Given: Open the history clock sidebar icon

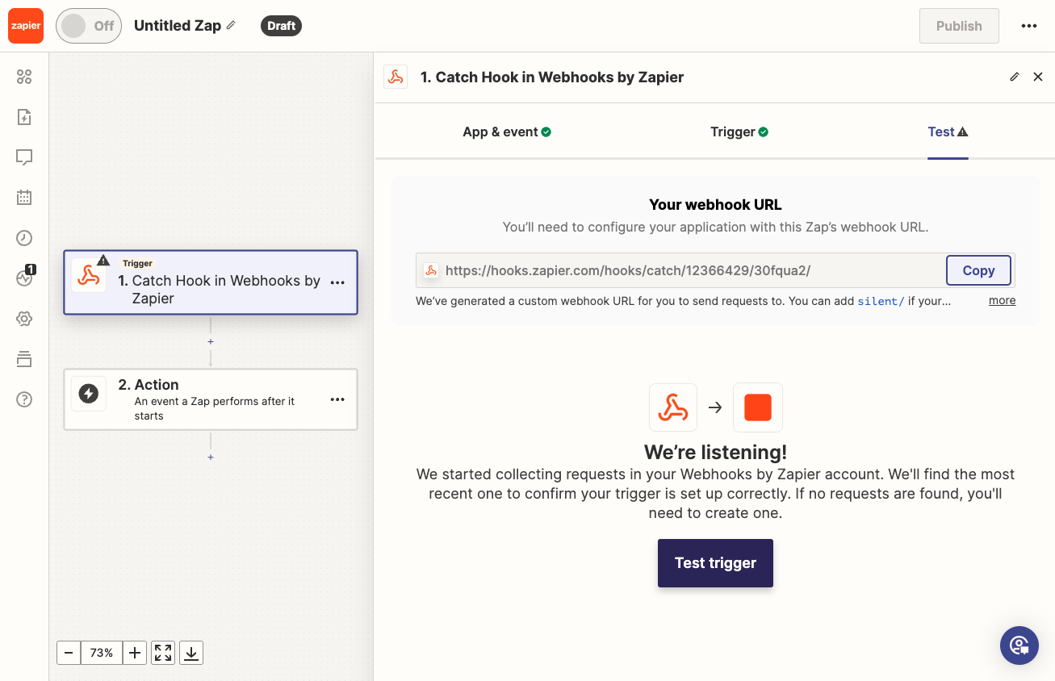Looking at the screenshot, I should pos(24,237).
